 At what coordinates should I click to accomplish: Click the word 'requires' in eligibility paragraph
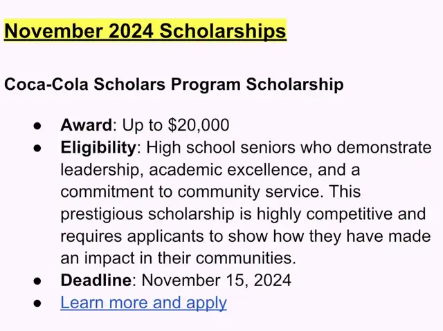[x=91, y=236]
